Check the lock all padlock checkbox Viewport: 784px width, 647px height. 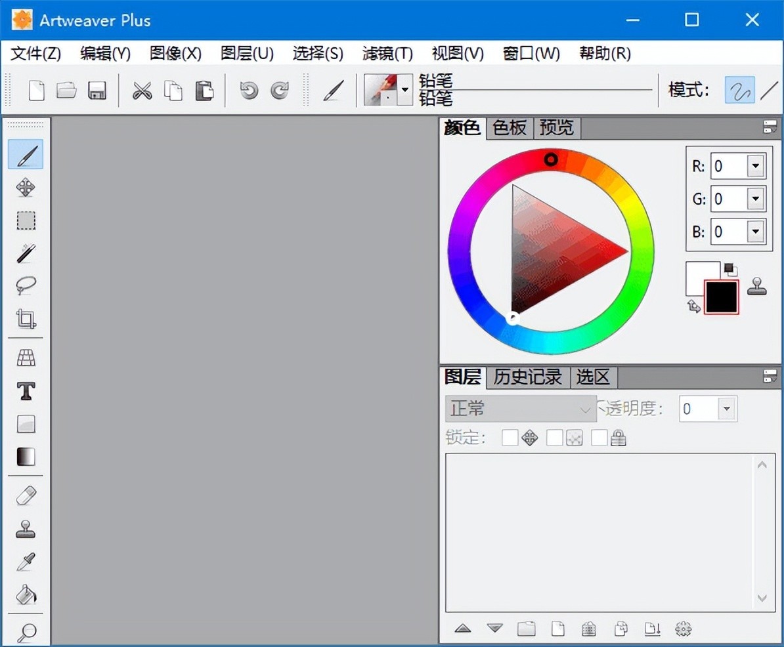pos(599,438)
